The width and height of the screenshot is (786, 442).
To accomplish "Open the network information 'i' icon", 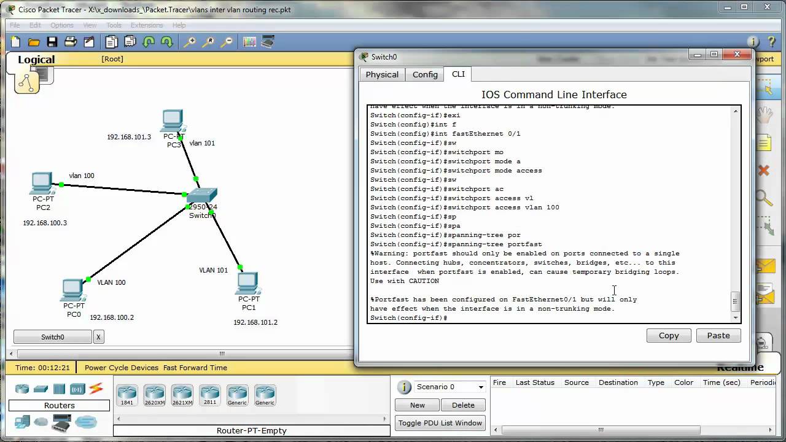I will (753, 42).
